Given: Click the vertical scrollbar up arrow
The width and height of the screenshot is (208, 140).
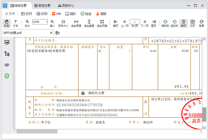Looking at the screenshot, I should click(204, 39).
